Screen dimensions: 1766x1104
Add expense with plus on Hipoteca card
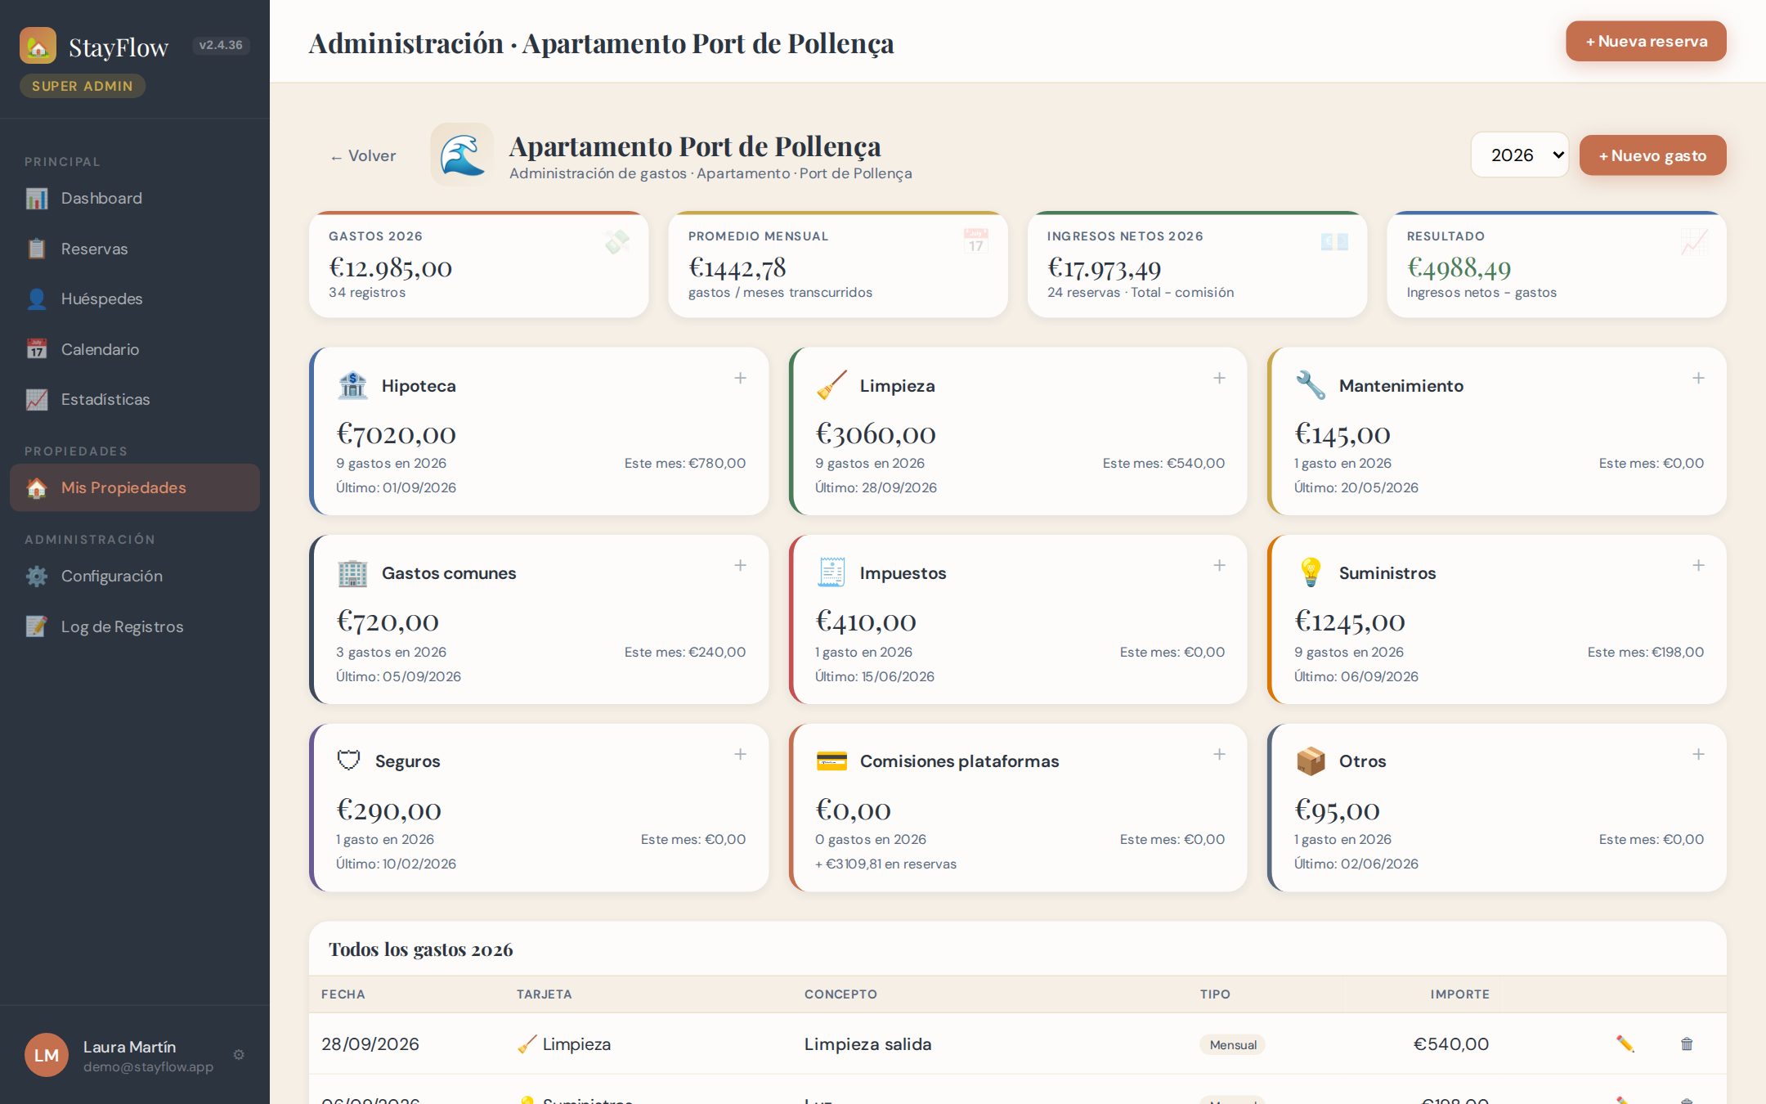click(x=740, y=378)
